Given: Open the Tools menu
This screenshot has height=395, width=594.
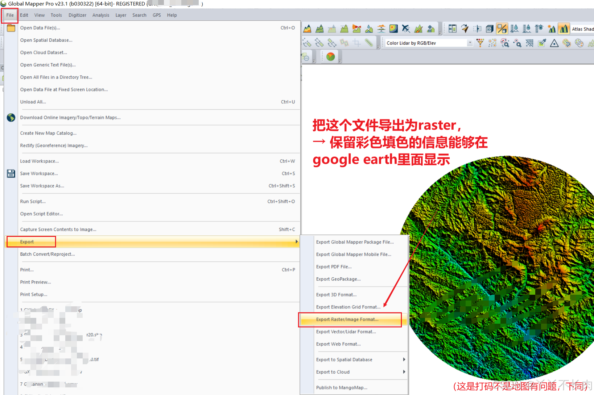Looking at the screenshot, I should [x=56, y=15].
